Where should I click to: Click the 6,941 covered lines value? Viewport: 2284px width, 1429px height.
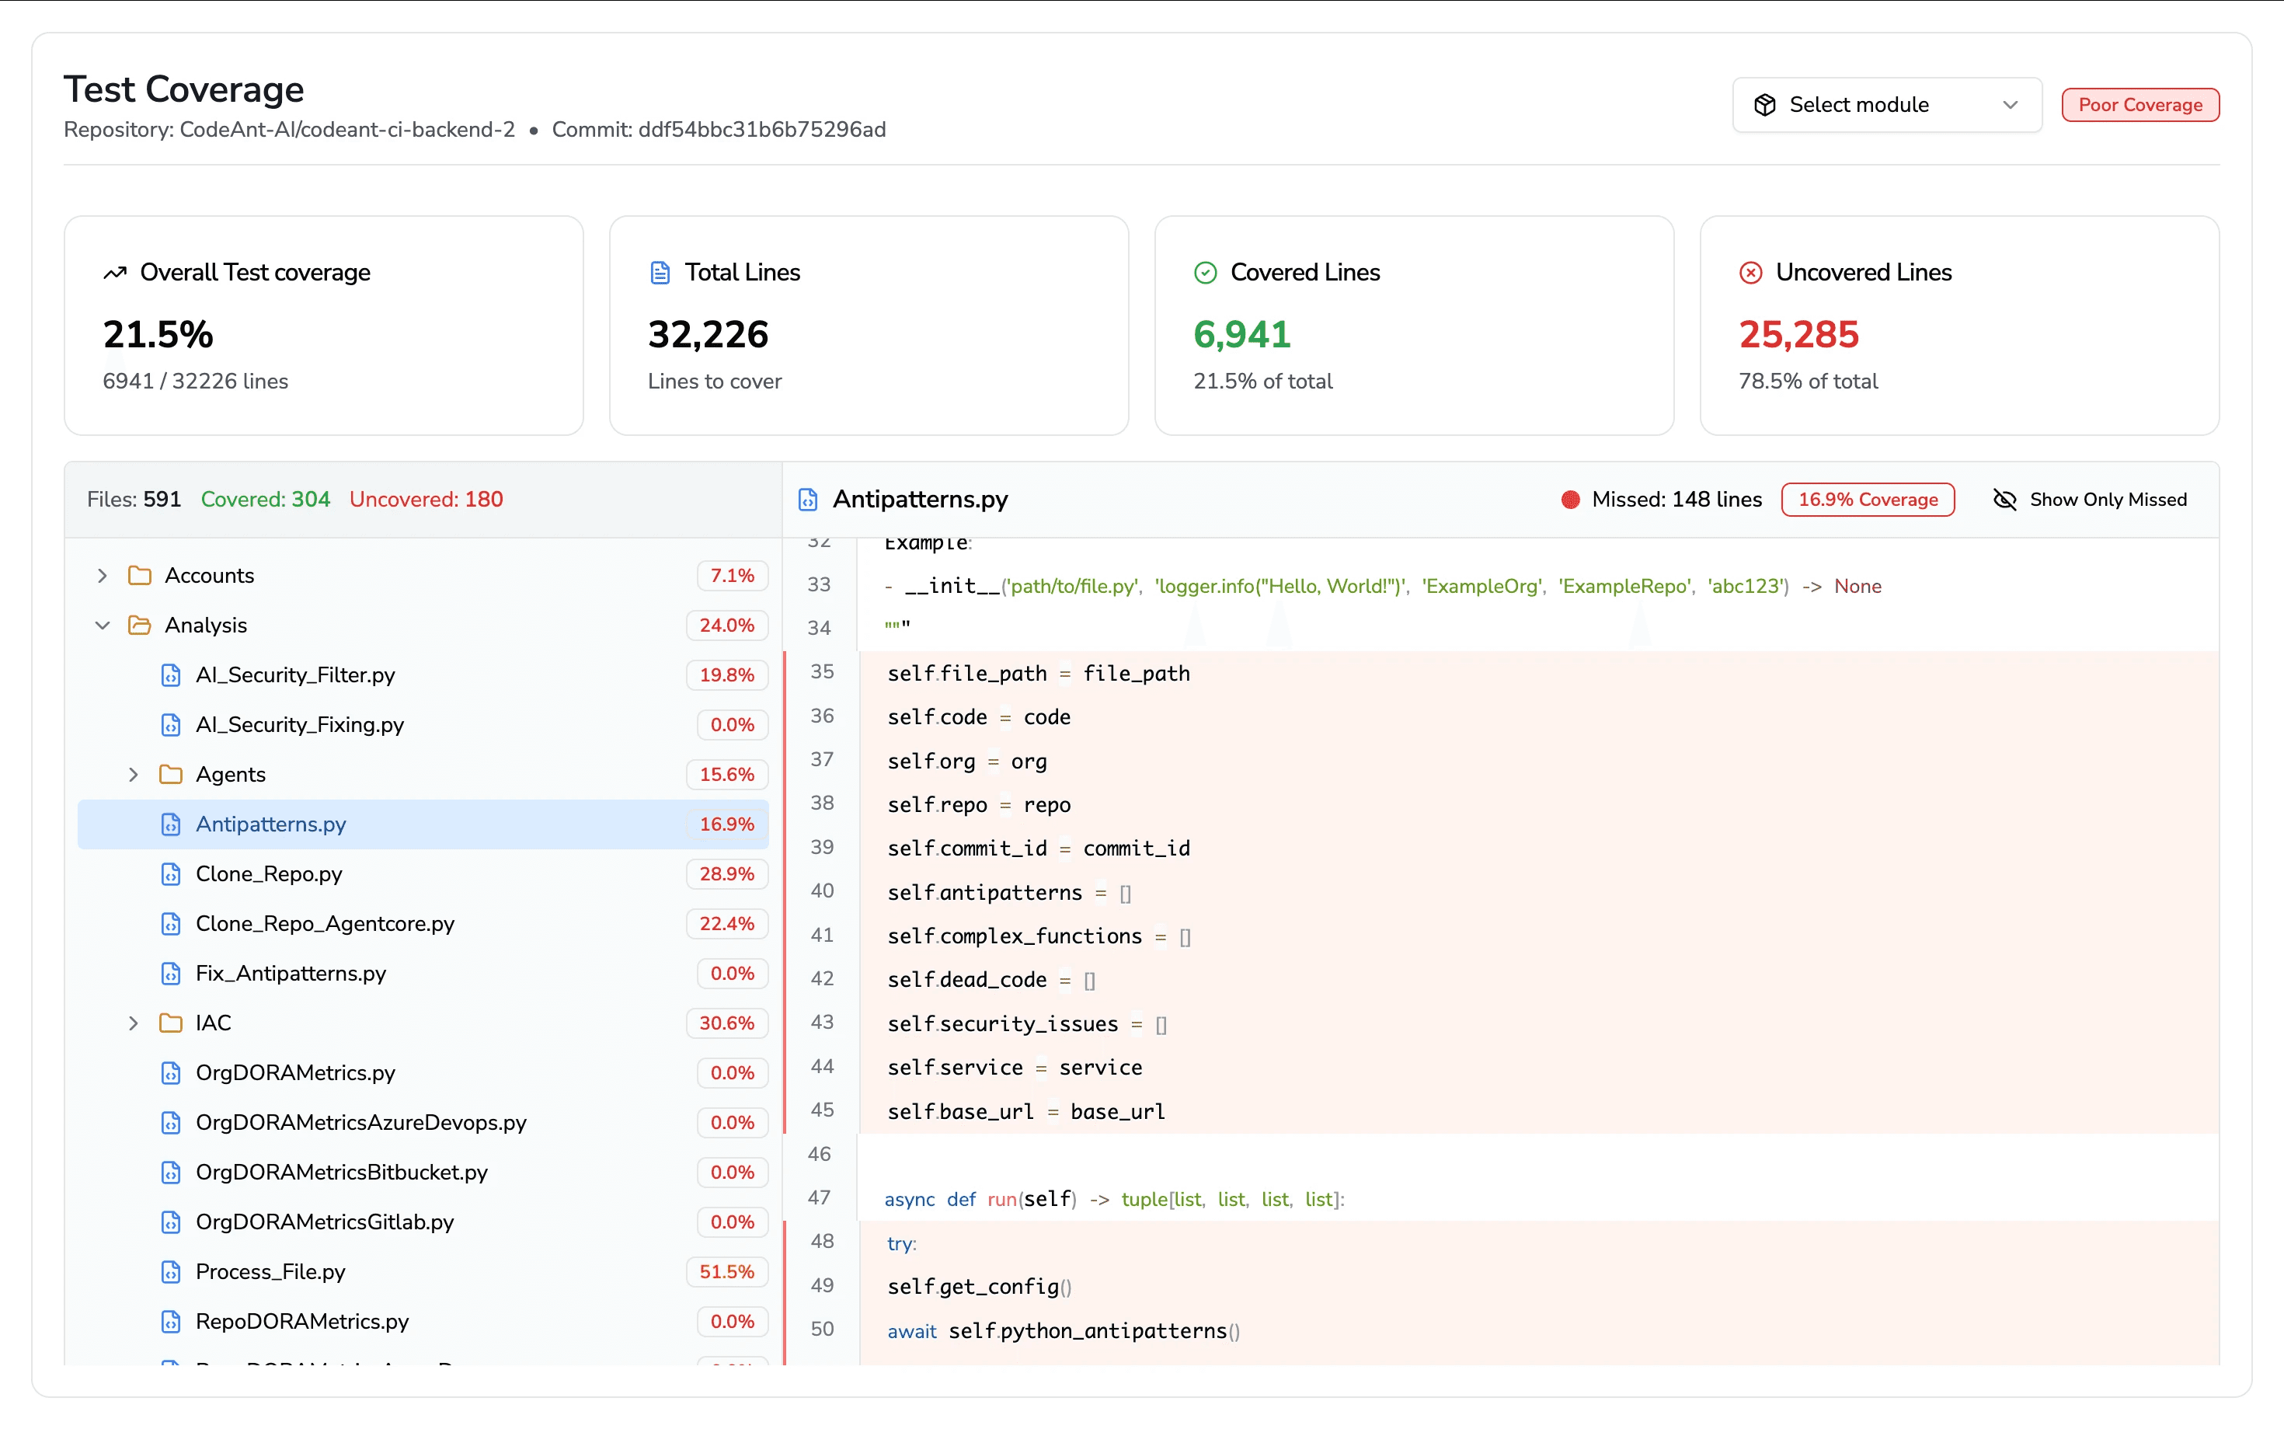coord(1241,335)
